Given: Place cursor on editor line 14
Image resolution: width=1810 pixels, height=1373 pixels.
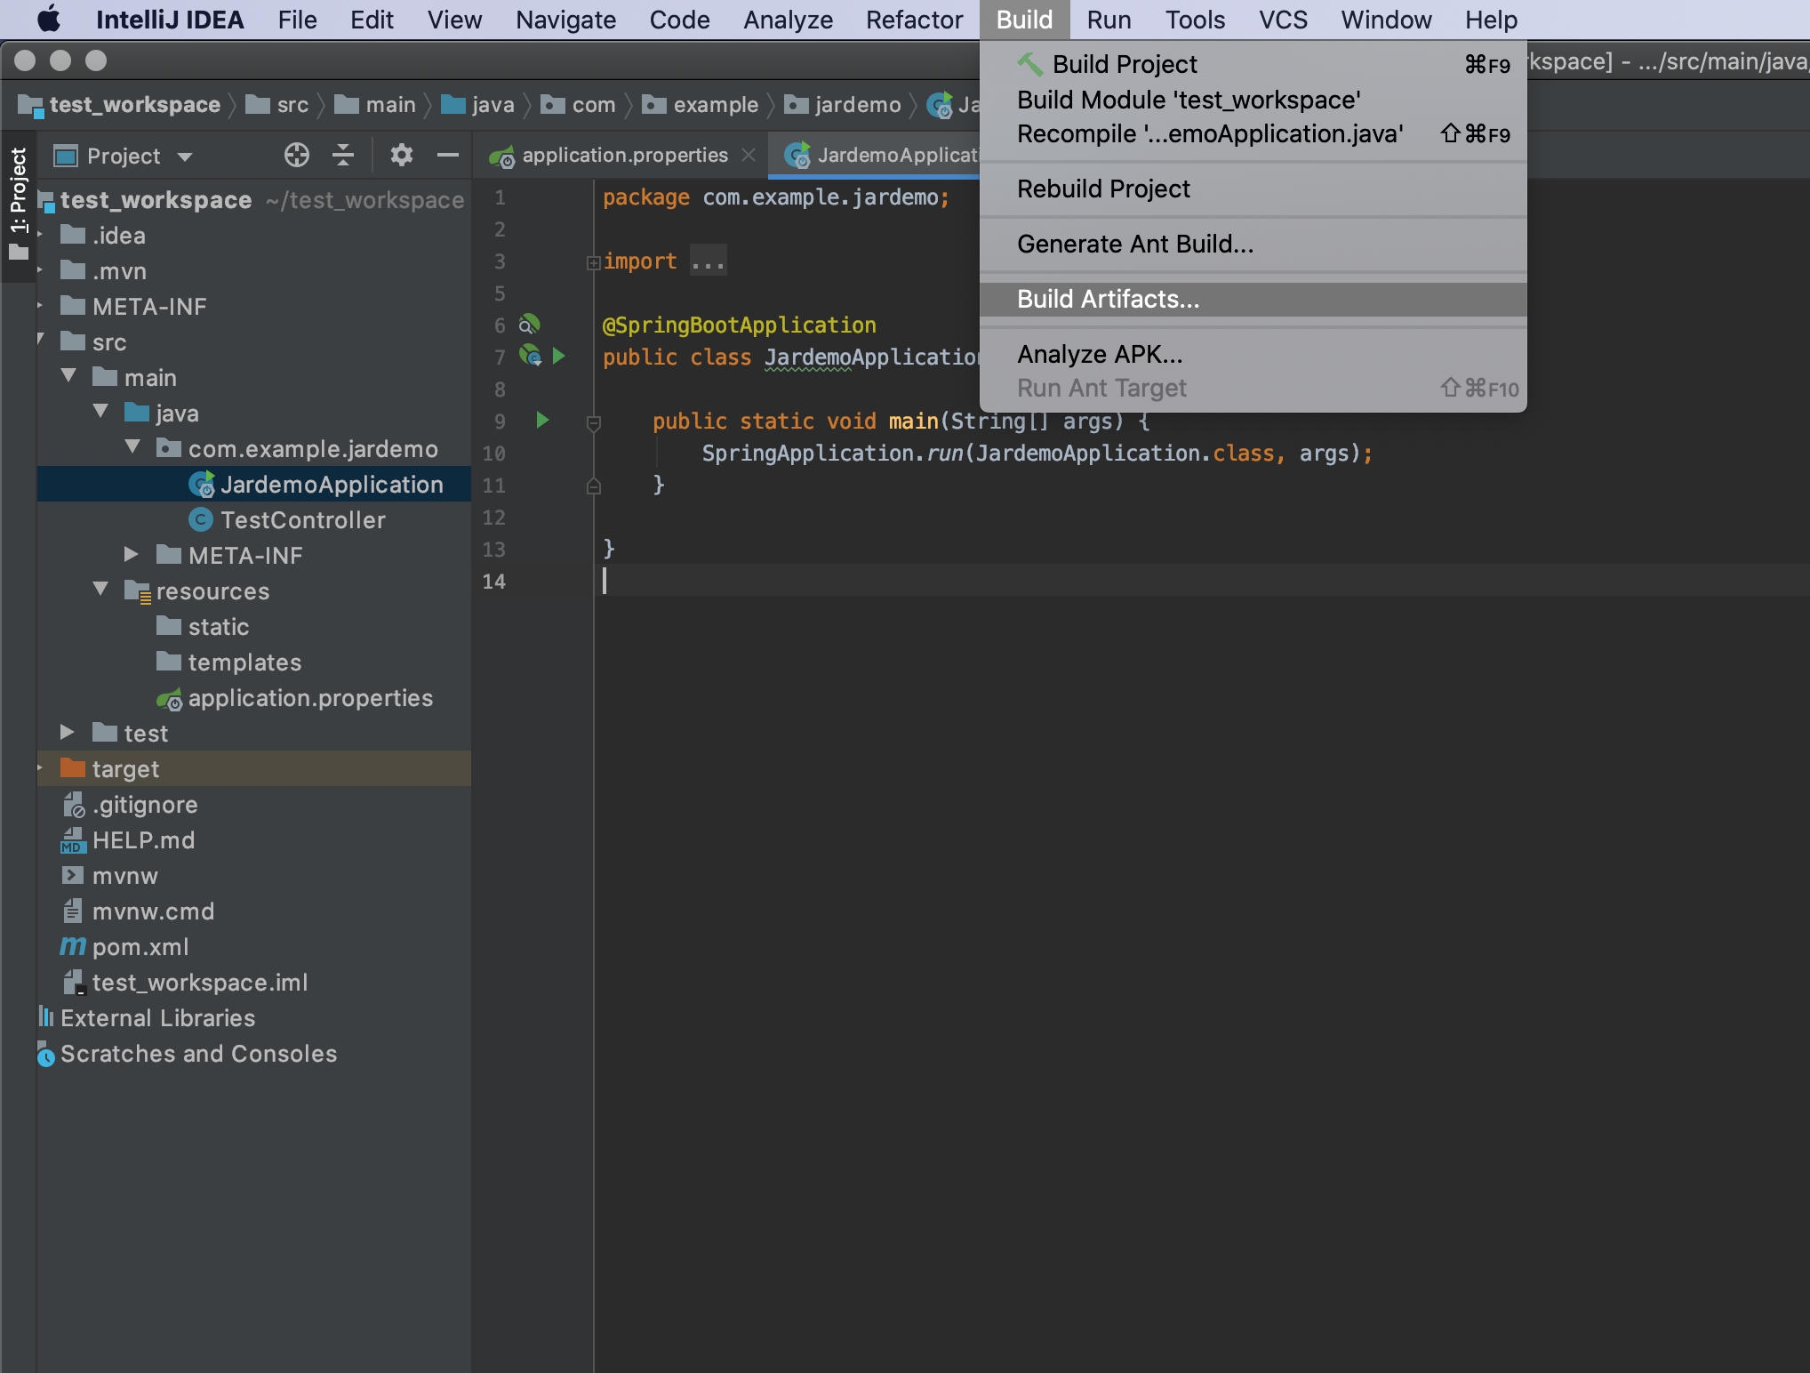Looking at the screenshot, I should [x=1200, y=582].
